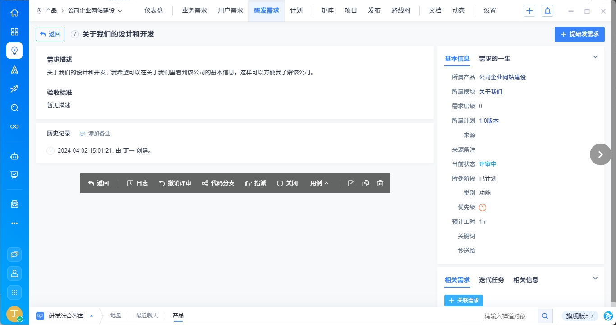Collapse the 基本信息 panel chevron
The height and width of the screenshot is (325, 616).
(595, 57)
